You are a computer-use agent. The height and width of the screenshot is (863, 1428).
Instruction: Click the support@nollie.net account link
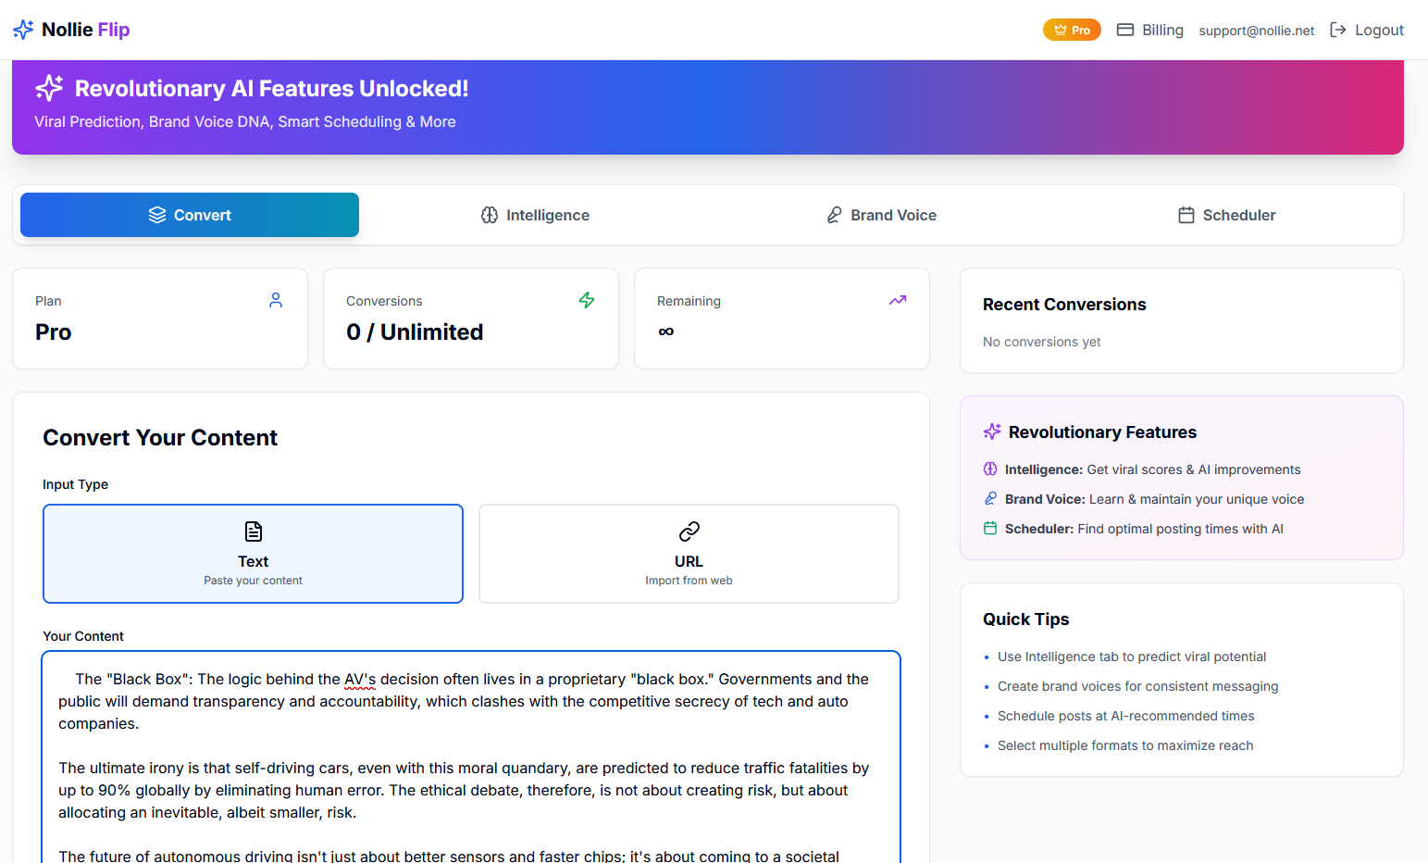pos(1257,31)
